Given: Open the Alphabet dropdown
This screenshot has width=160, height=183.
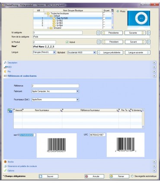Looking at the screenshot, I should coord(94,52).
